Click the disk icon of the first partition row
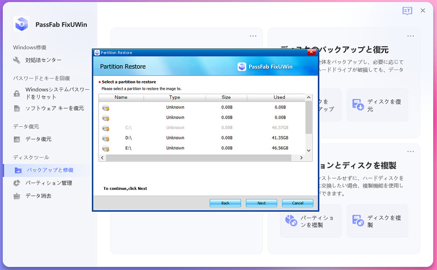This screenshot has height=270, width=437. pos(105,108)
